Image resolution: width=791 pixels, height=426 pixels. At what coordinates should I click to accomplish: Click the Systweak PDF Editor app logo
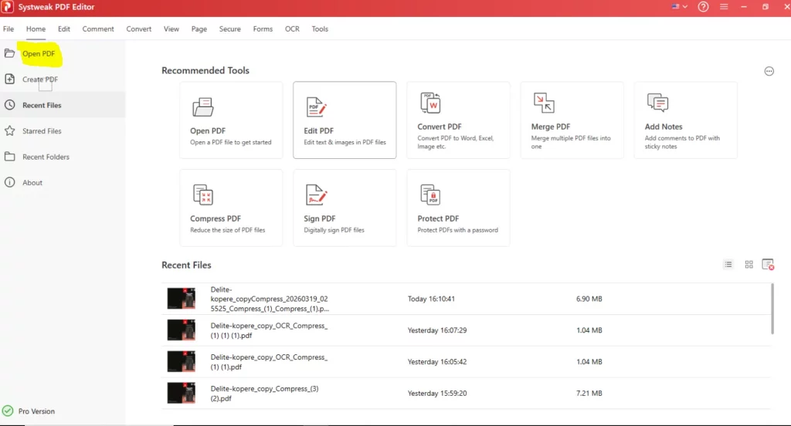pyautogui.click(x=7, y=7)
